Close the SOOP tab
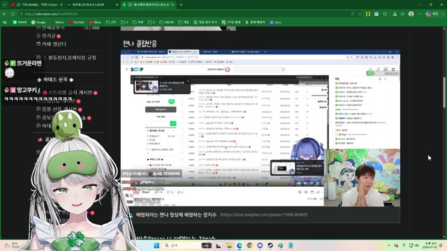The width and height of the screenshot is (447, 251). coord(117,5)
